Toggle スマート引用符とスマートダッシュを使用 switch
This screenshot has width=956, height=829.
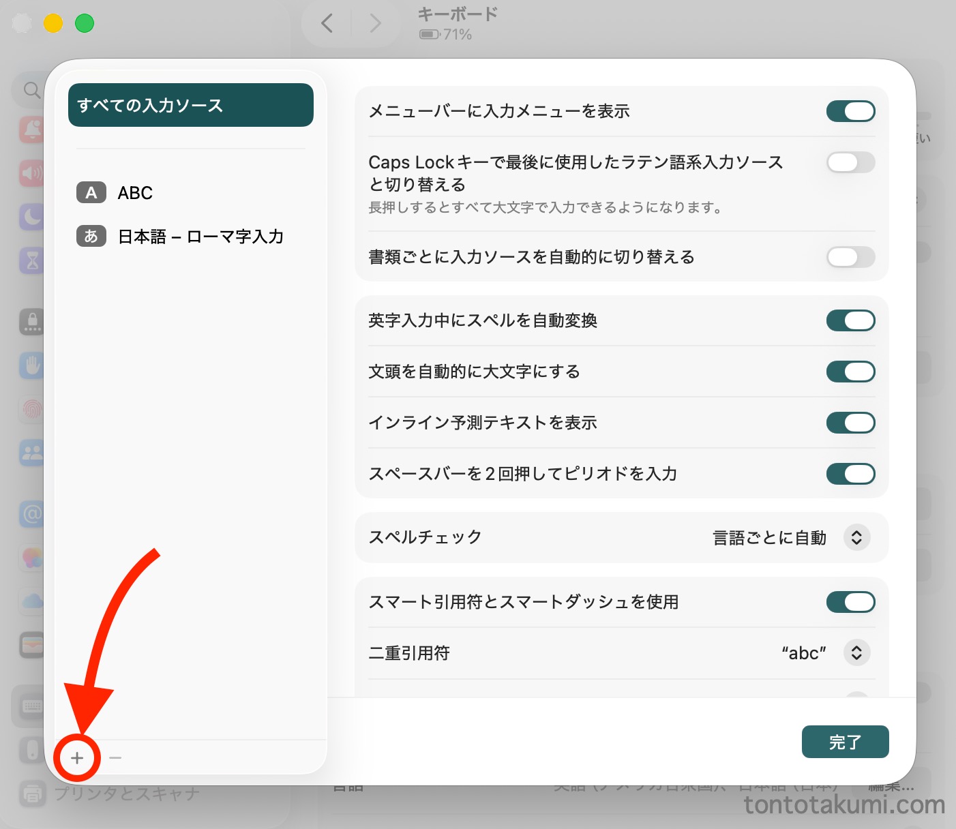[850, 602]
